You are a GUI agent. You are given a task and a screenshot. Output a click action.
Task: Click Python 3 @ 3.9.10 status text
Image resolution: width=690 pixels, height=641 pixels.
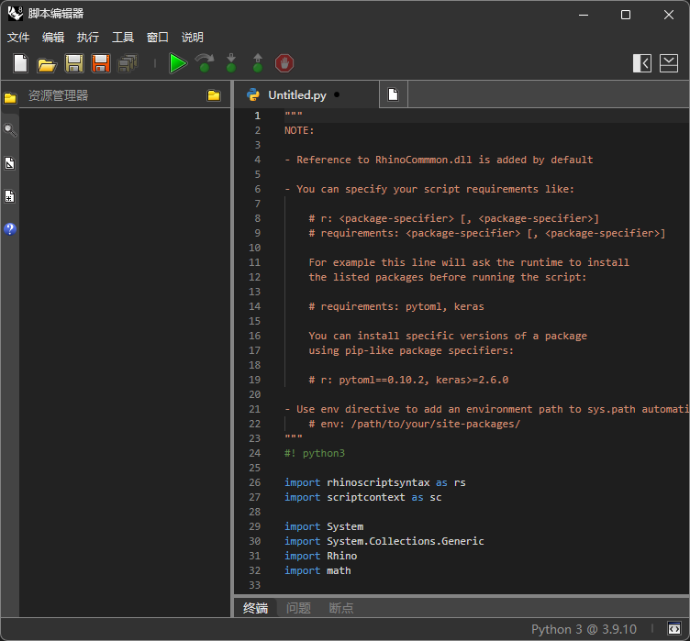click(x=584, y=629)
